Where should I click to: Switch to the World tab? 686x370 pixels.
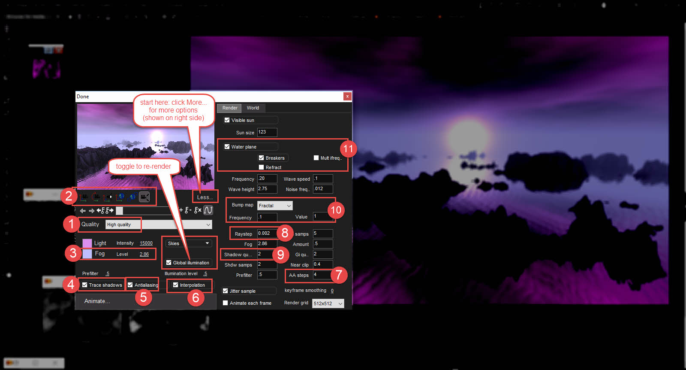[253, 108]
